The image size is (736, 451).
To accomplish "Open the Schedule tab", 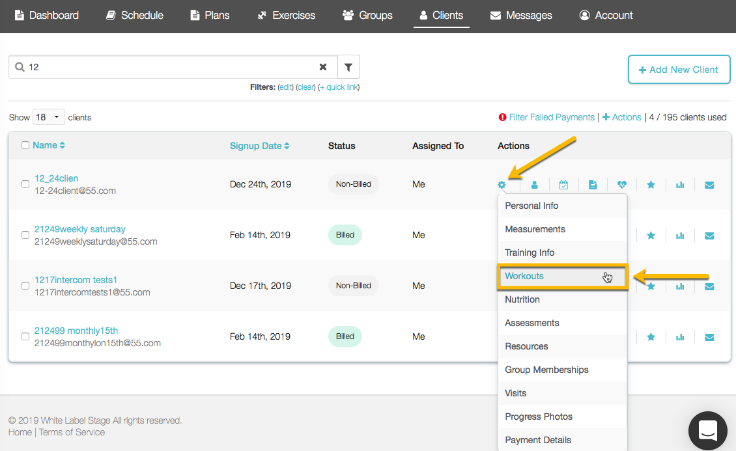I will tap(134, 16).
